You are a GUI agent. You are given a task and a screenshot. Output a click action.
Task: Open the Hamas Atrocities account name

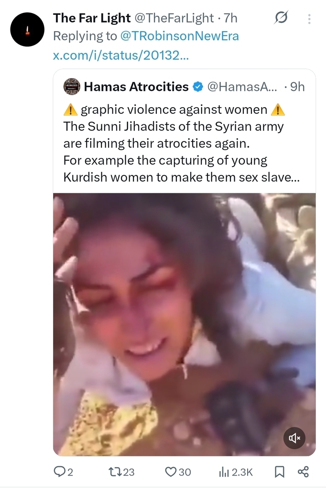[x=136, y=87]
